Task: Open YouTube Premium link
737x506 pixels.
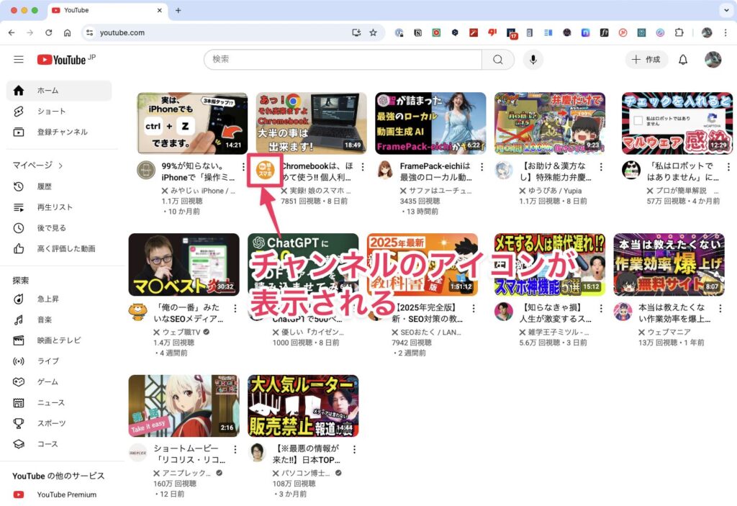Action: (59, 494)
